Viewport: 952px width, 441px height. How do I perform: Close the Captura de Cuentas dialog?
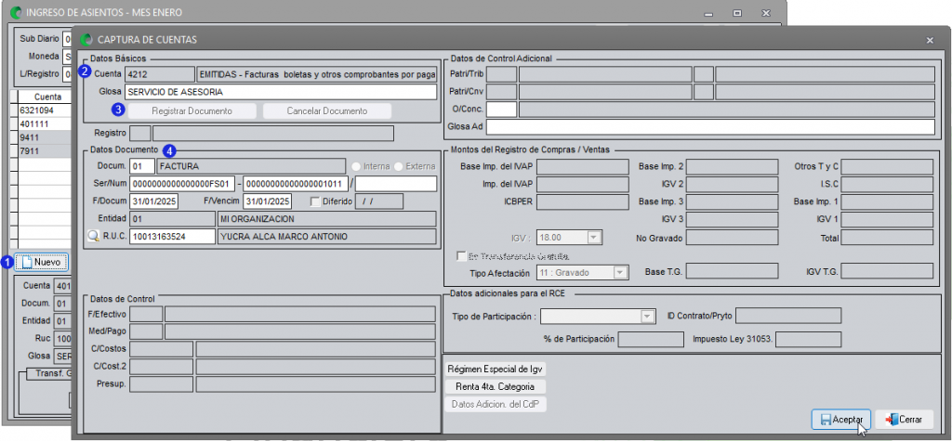click(930, 40)
